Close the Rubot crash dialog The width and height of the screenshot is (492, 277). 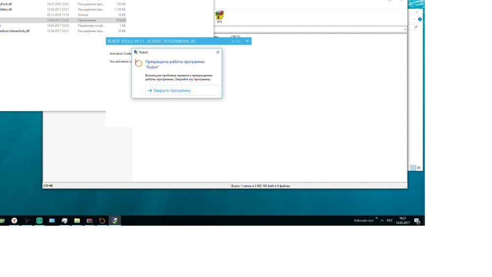217,52
